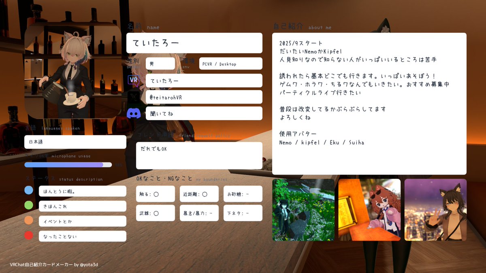Click the 下ネタ boundary box

(243, 213)
